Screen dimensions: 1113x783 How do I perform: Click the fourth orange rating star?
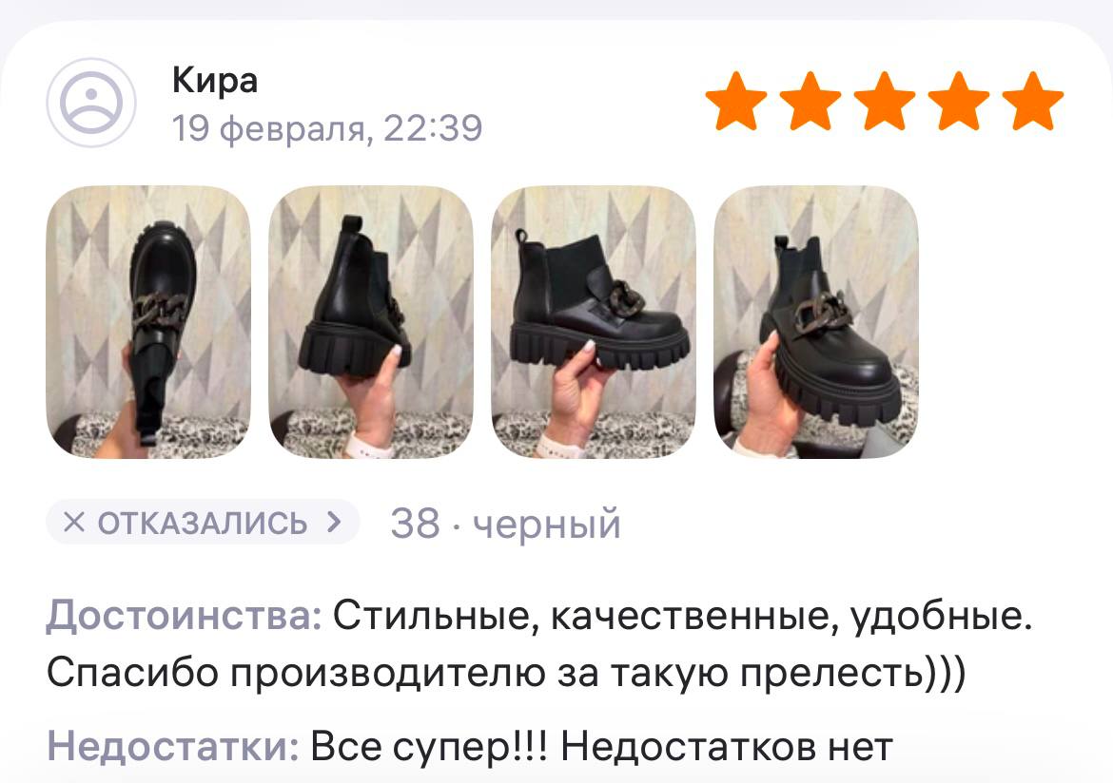point(958,101)
